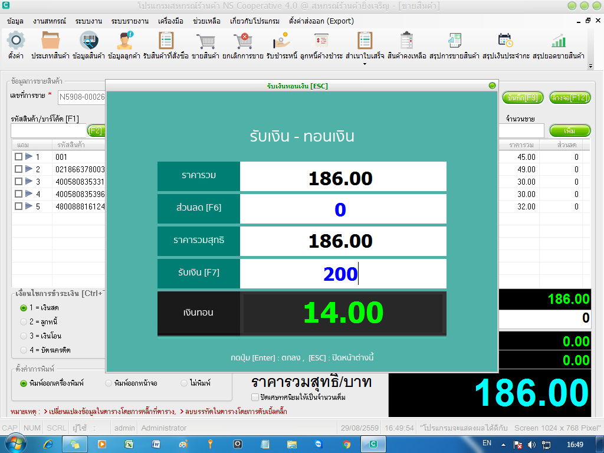Open the ตั้งค่า gear settings icon
Image resolution: width=604 pixels, height=453 pixels.
click(x=16, y=41)
